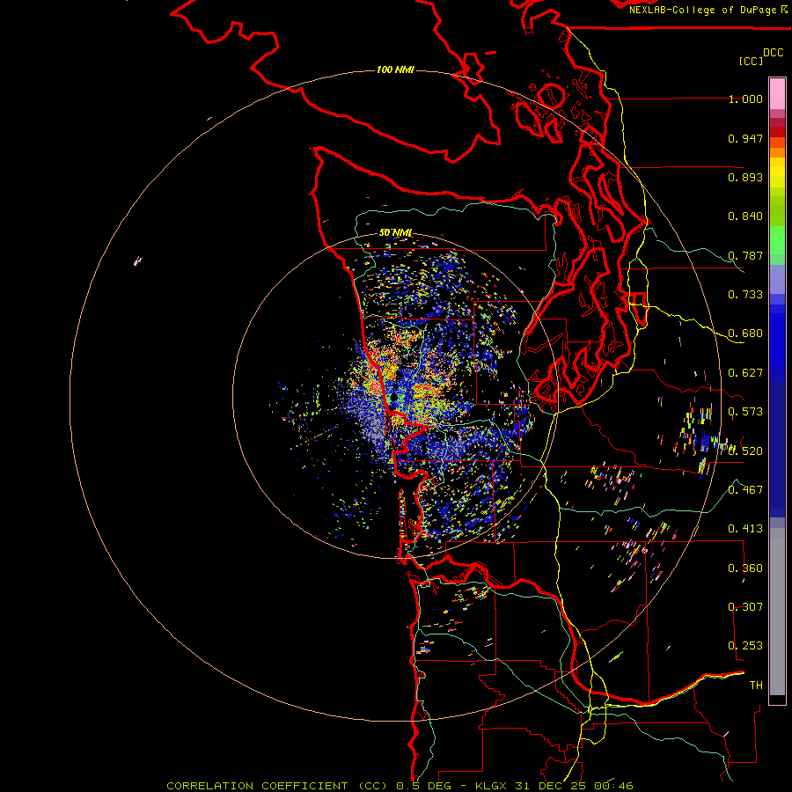Pick the pink segment of the color bar
The image size is (792, 792).
[x=777, y=93]
